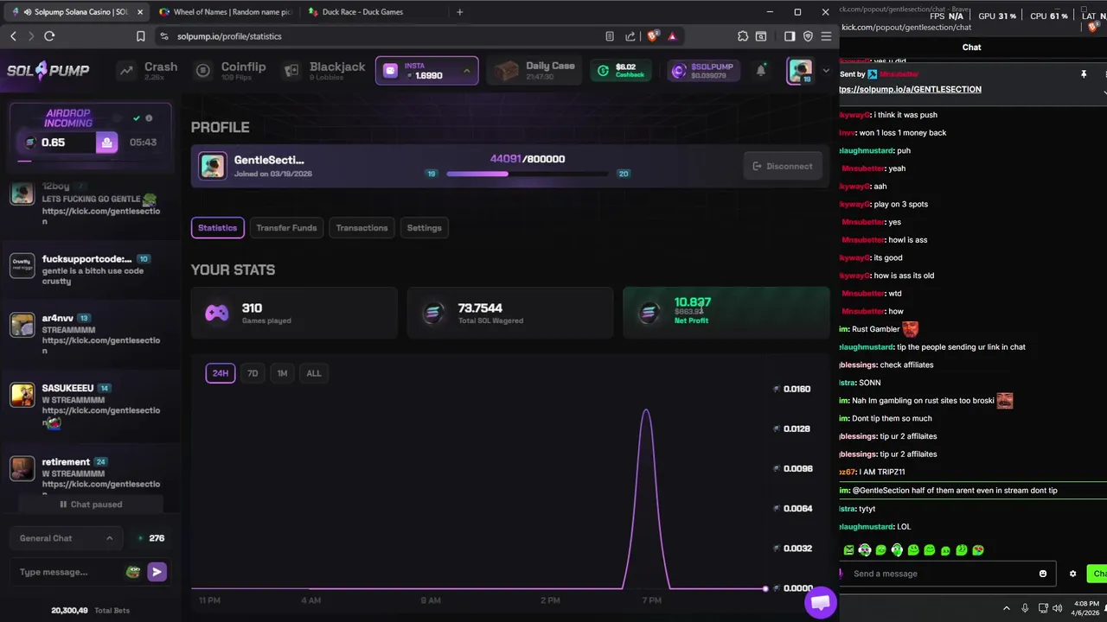Open the Coinflip game icon

point(203,71)
